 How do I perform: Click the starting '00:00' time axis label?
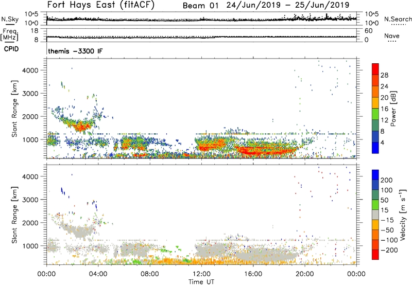[x=46, y=274]
